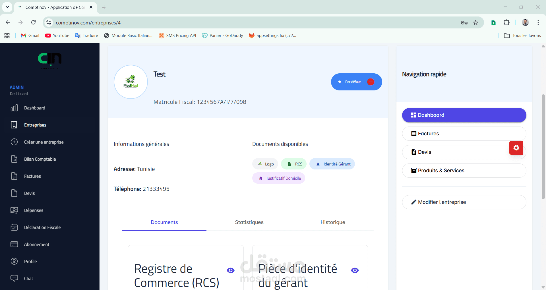Open the SMS Pricing API bookmark
Screen dimensions: 546x290
pos(177,36)
